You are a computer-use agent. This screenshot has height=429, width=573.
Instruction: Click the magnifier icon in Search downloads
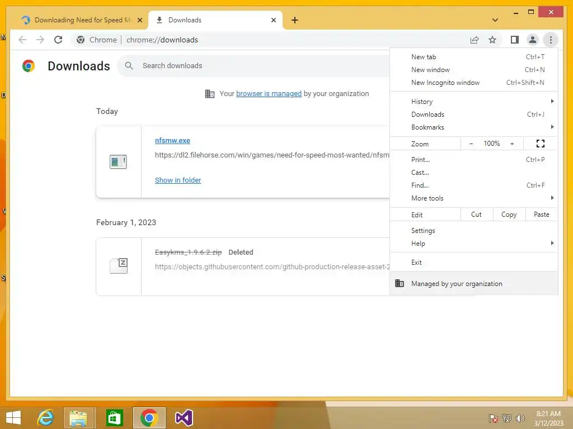coord(129,66)
